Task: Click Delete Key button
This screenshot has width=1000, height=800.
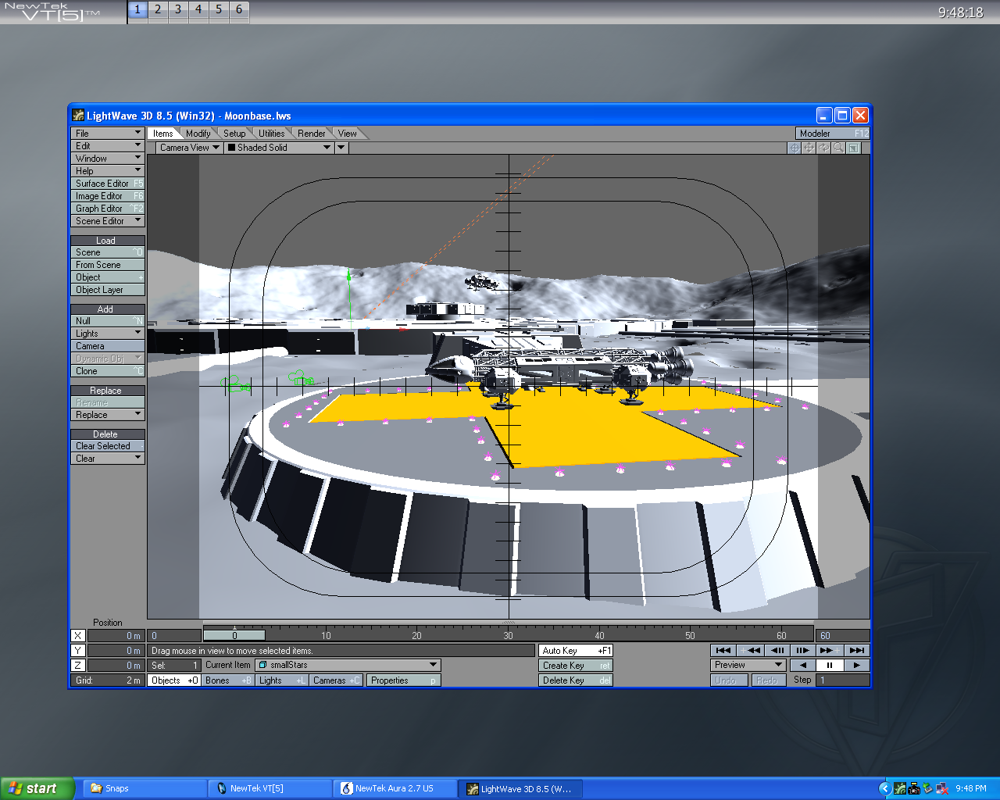Action: [x=576, y=680]
